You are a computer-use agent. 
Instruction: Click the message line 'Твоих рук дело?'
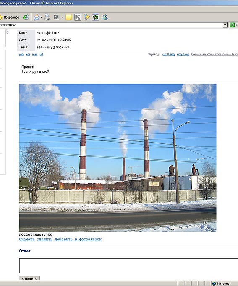35,71
